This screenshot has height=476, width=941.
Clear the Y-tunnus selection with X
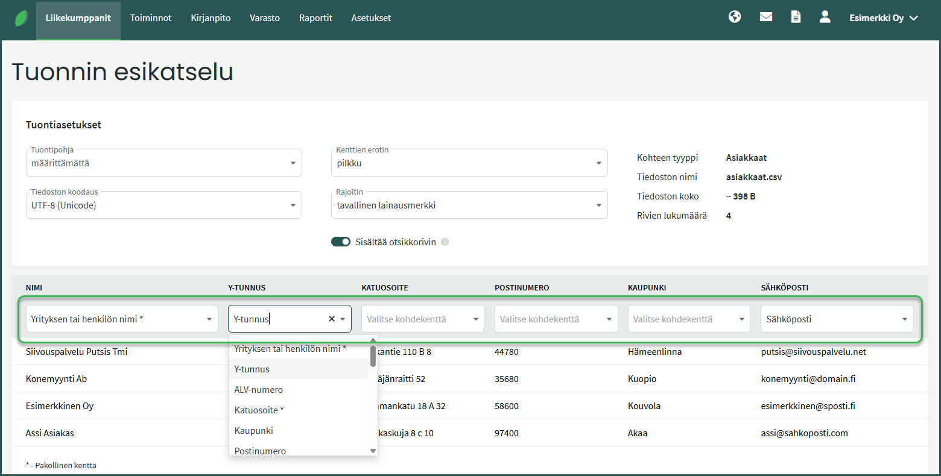click(331, 319)
